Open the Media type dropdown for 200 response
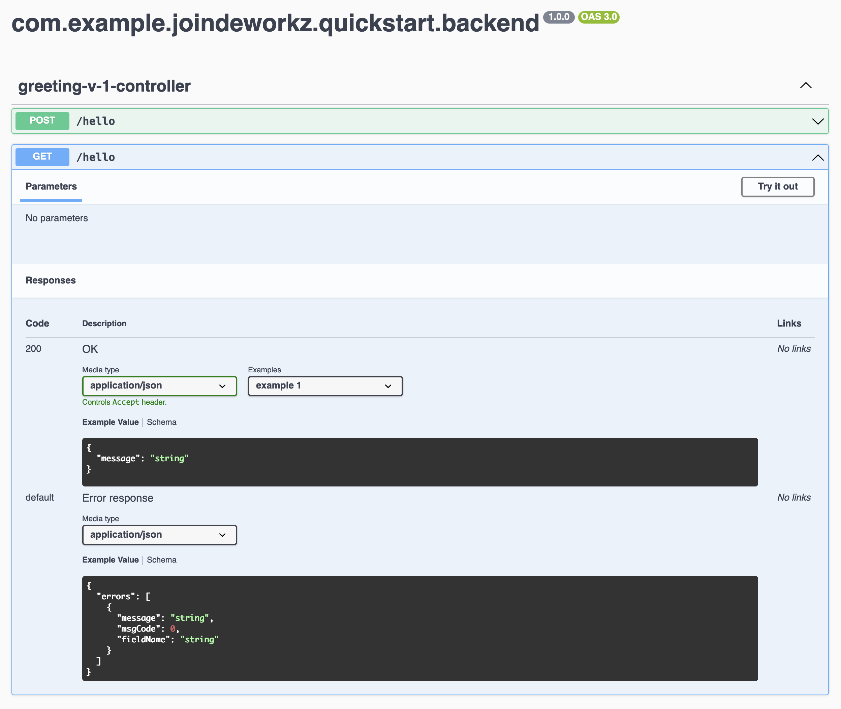841x709 pixels. [x=159, y=386]
